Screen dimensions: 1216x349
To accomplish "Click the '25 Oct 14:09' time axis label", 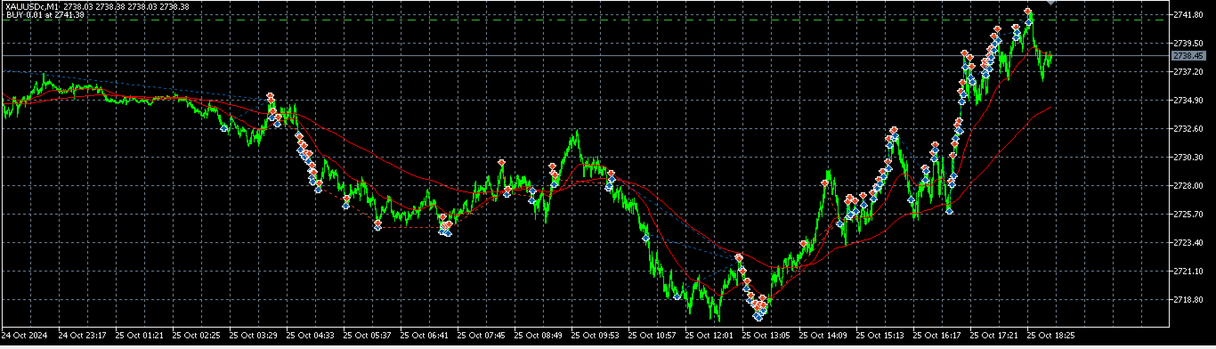I will (823, 336).
